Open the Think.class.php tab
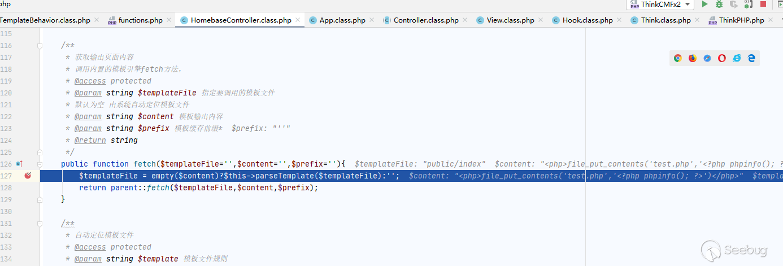This screenshot has height=266, width=783. (x=666, y=20)
